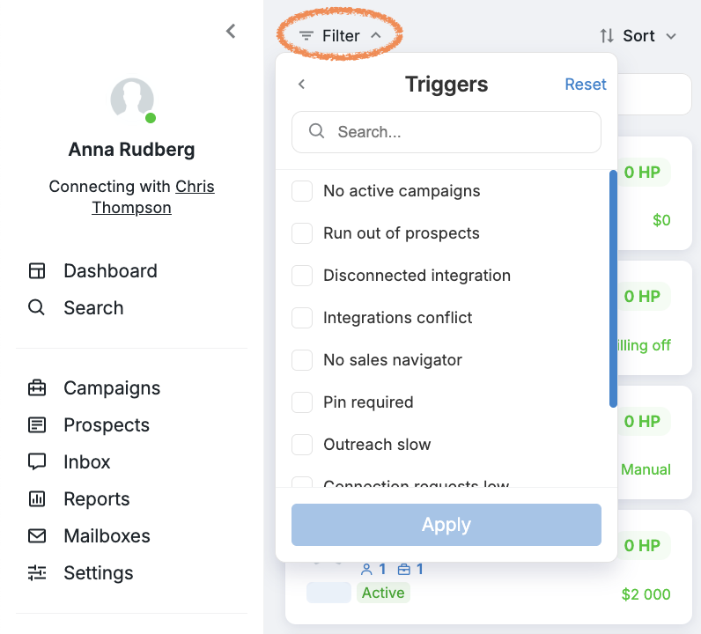
Task: Click the Campaigns briefcase icon
Action: (37, 388)
